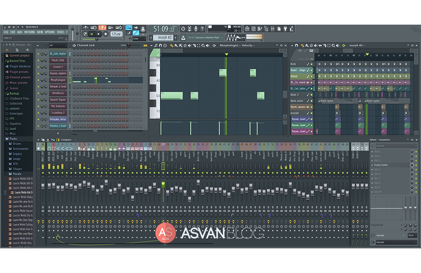Image resolution: width=421 pixels, height=273 pixels.
Task: Toggle pattern/song mode switch
Action: pyautogui.click(x=85, y=34)
